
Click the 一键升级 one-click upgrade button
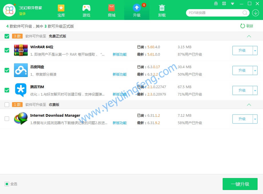pyautogui.click(x=240, y=184)
